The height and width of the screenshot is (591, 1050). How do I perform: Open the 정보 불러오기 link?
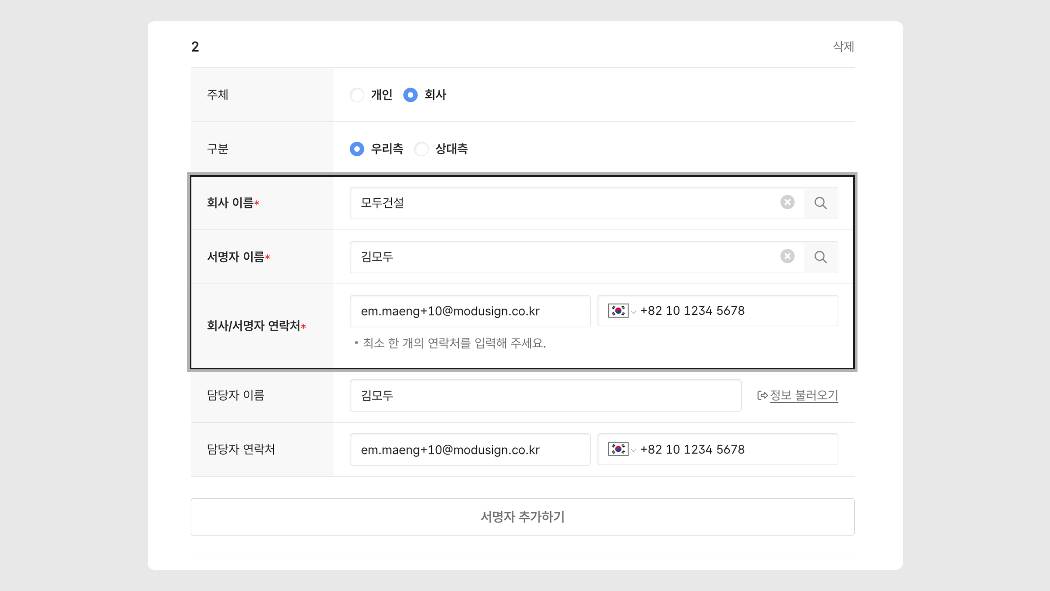803,395
